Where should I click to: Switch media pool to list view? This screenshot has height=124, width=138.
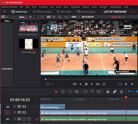click(54, 17)
